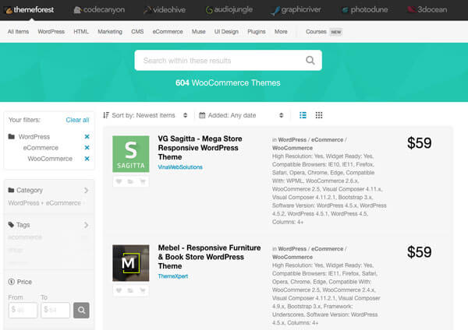The image size is (468, 330).
Task: Add VG Sagitta theme to collection
Action: point(130,181)
